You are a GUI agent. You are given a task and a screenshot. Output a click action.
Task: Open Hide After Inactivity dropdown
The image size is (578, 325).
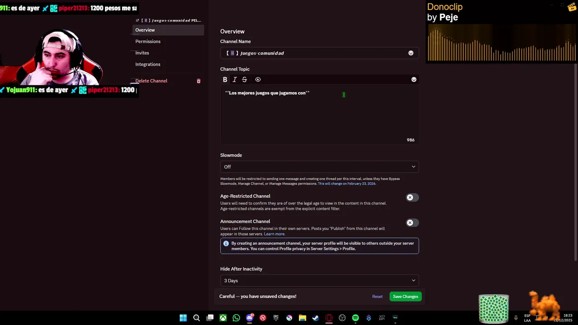[x=320, y=280]
